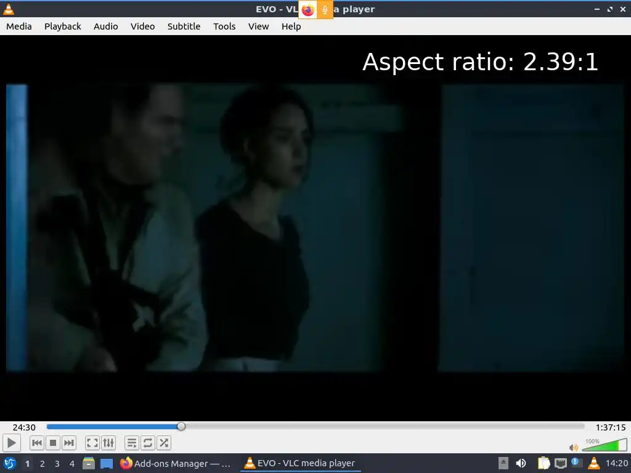The image size is (631, 473).
Task: Mute audio via VLC speaker icon
Action: click(574, 447)
